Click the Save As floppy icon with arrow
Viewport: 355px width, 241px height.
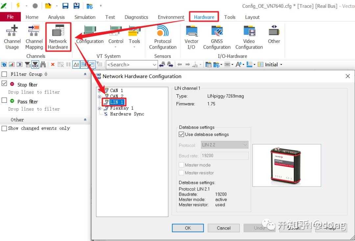pyautogui.click(x=77, y=6)
